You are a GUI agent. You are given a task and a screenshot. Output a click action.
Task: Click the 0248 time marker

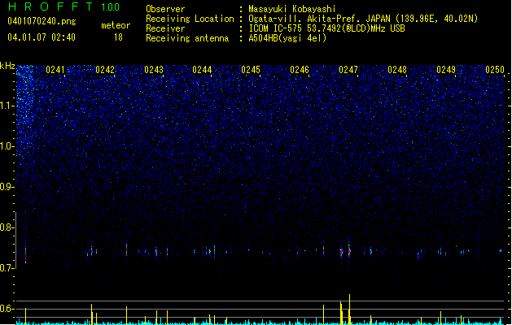pyautogui.click(x=397, y=70)
